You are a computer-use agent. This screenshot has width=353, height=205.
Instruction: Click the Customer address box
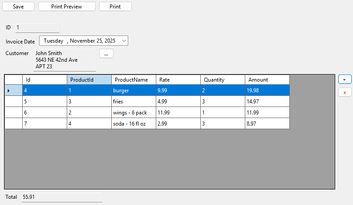pos(65,60)
